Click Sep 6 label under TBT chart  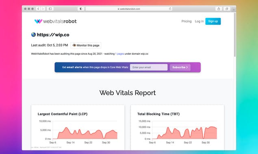tap(152, 143)
